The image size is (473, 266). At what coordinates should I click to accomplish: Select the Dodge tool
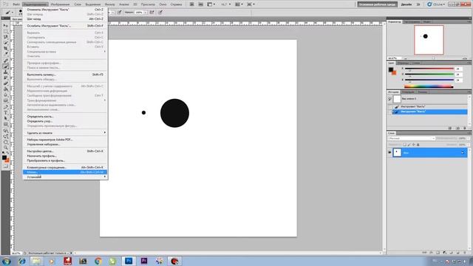pos(6,100)
